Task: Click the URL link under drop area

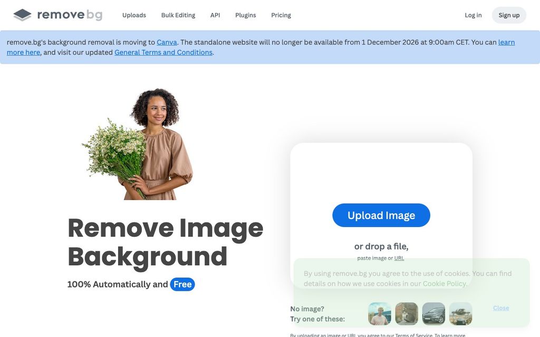Action: point(399,258)
